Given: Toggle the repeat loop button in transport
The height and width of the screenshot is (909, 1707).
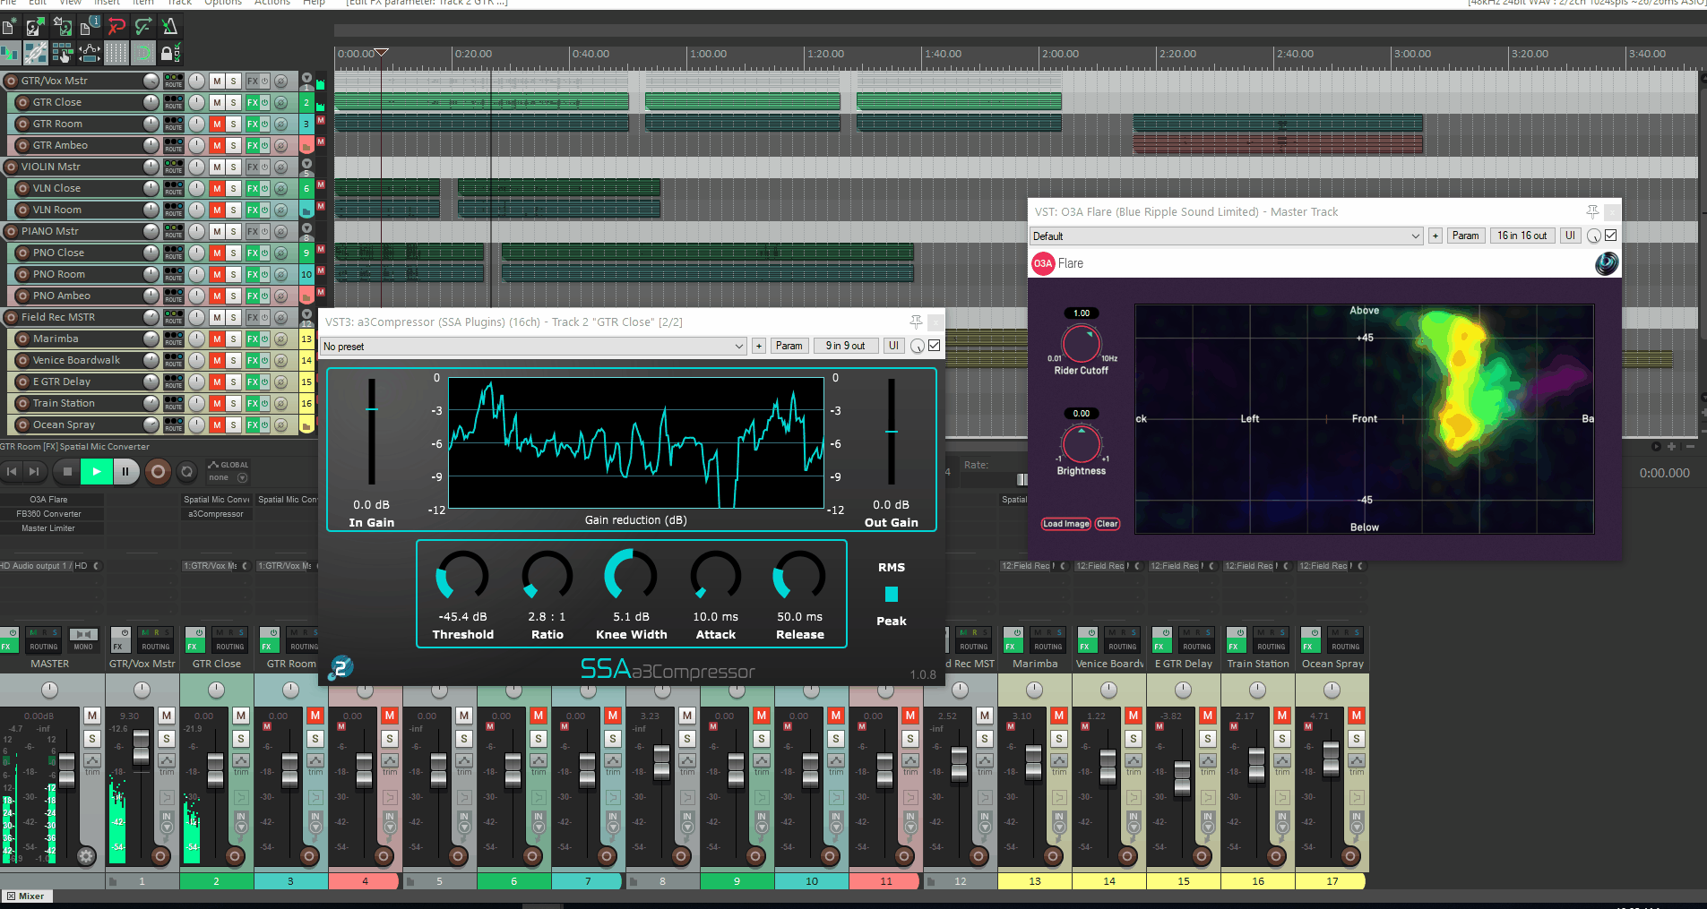Looking at the screenshot, I should click(186, 471).
